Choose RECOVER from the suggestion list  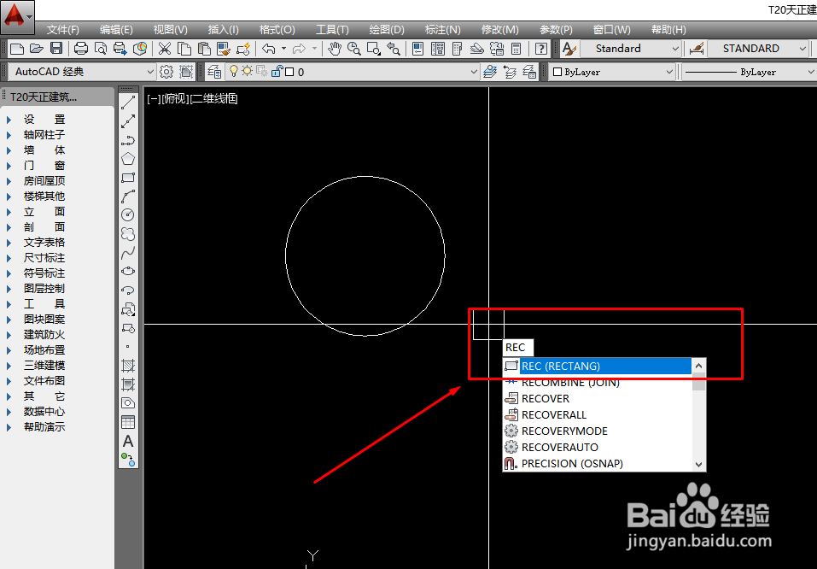(598, 398)
